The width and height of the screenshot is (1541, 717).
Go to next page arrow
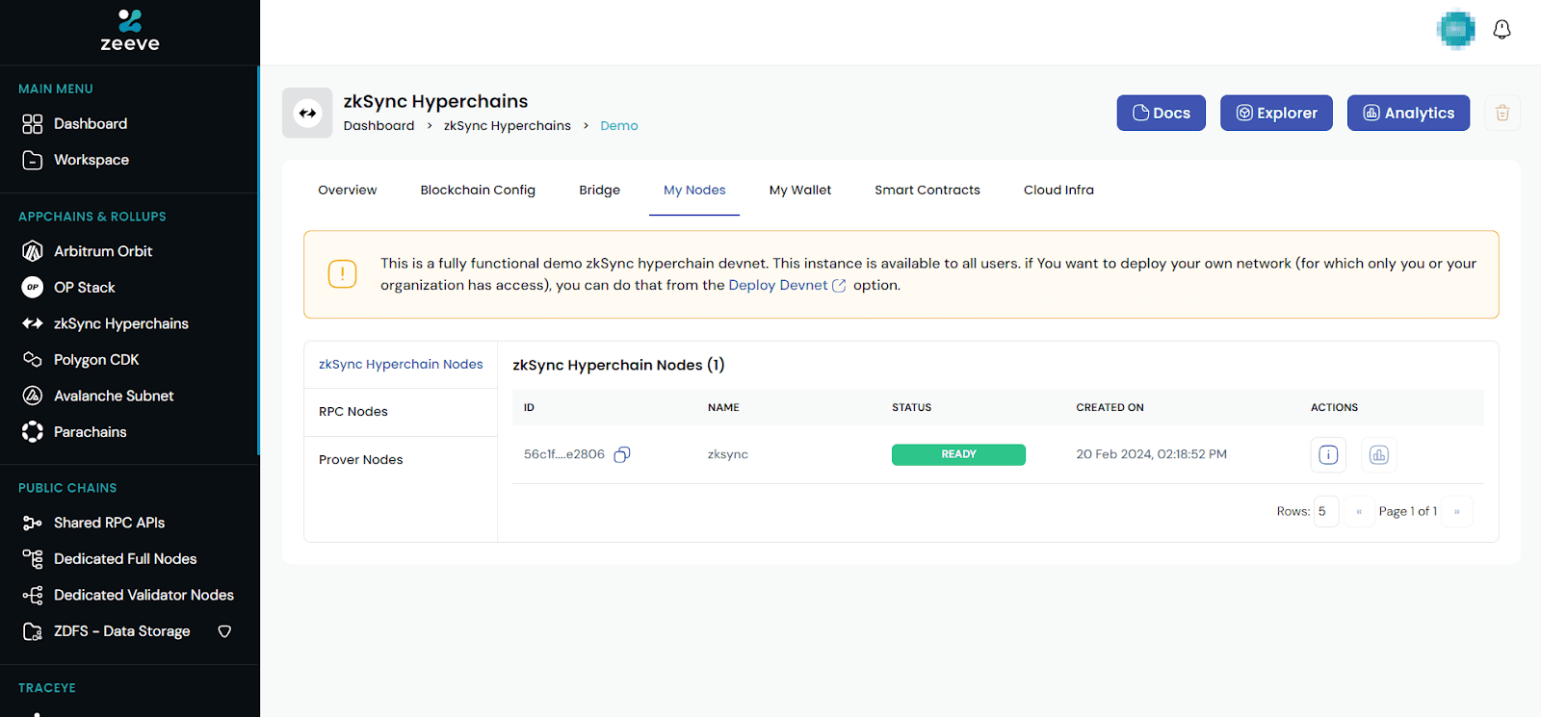(1457, 511)
